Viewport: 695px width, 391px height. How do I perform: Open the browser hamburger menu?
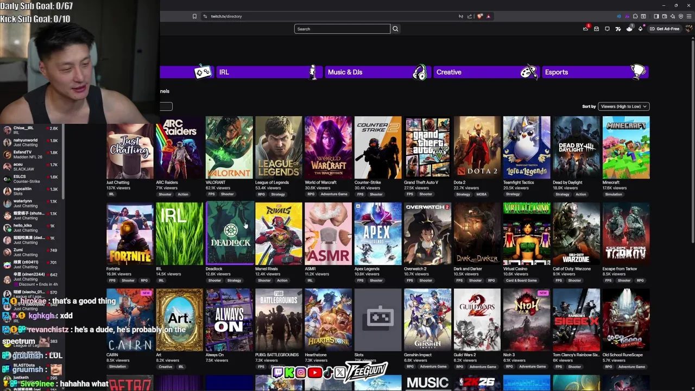[x=689, y=16]
